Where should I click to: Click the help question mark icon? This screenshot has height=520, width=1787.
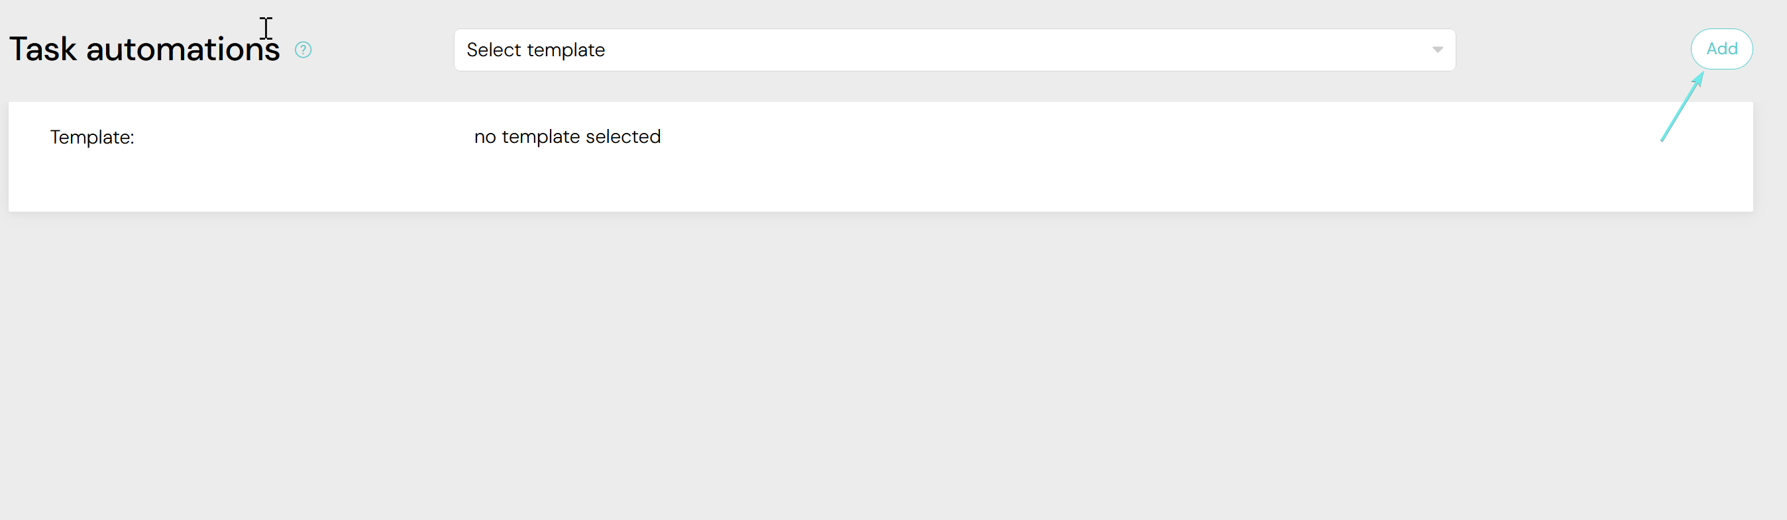point(303,50)
